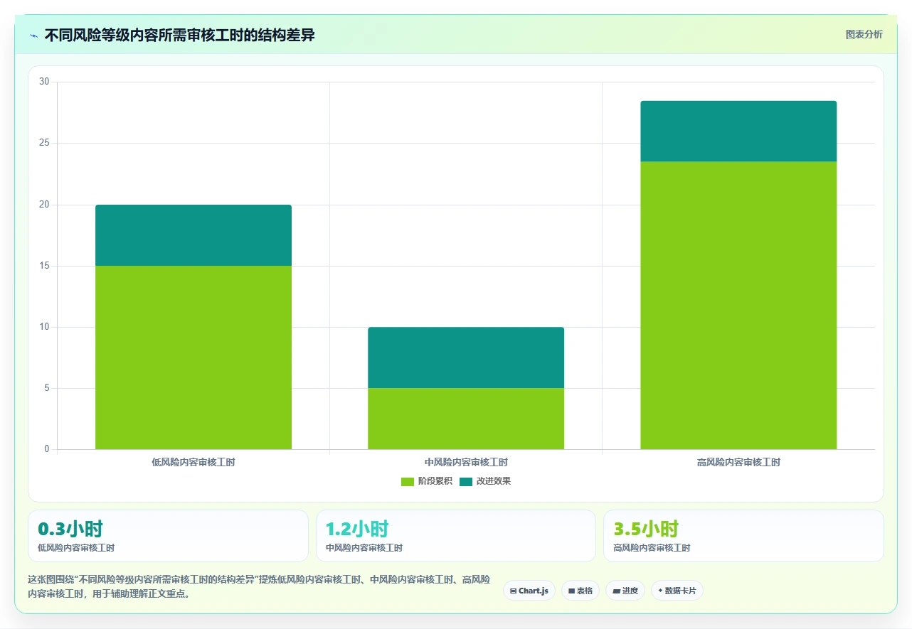The image size is (912, 629).
Task: Click the 中风险内容审核工时 caption under 1.2小时
Action: pyautogui.click(x=364, y=548)
